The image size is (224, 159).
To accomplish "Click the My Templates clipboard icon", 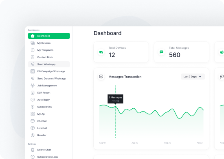I will [33, 50].
